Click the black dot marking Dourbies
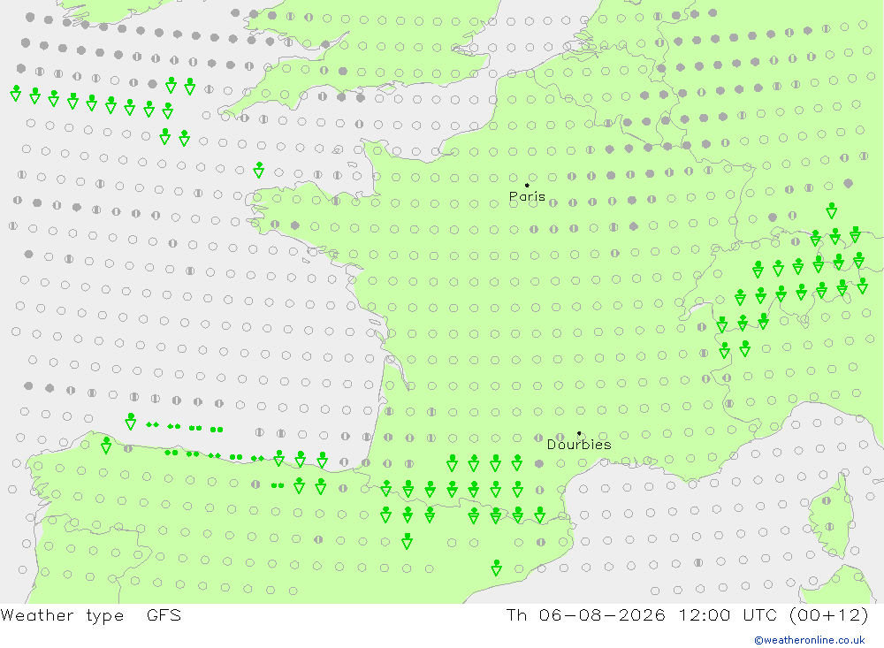The image size is (884, 648). tap(579, 433)
